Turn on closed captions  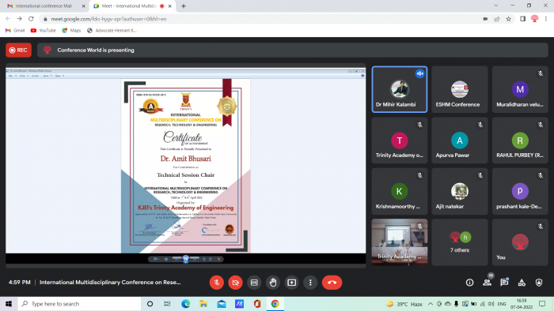pyautogui.click(x=254, y=283)
